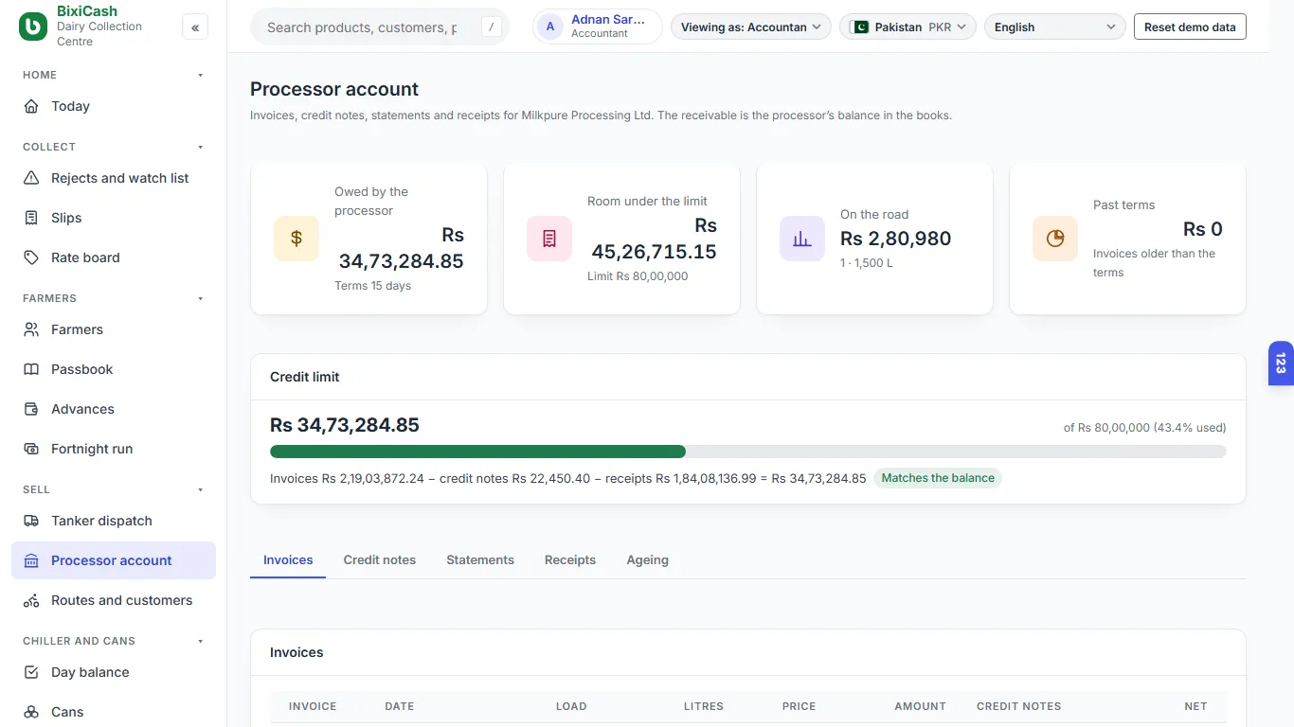Collapse the sidebar with the double-chevron button
The height and width of the screenshot is (727, 1294).
195,27
